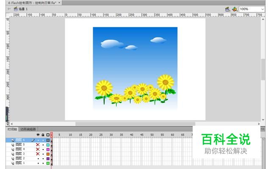Click the orange outline swatch of 图层 3
The width and height of the screenshot is (271, 169).
click(x=48, y=154)
